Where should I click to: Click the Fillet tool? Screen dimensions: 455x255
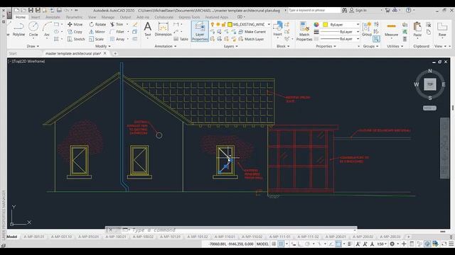117,32
